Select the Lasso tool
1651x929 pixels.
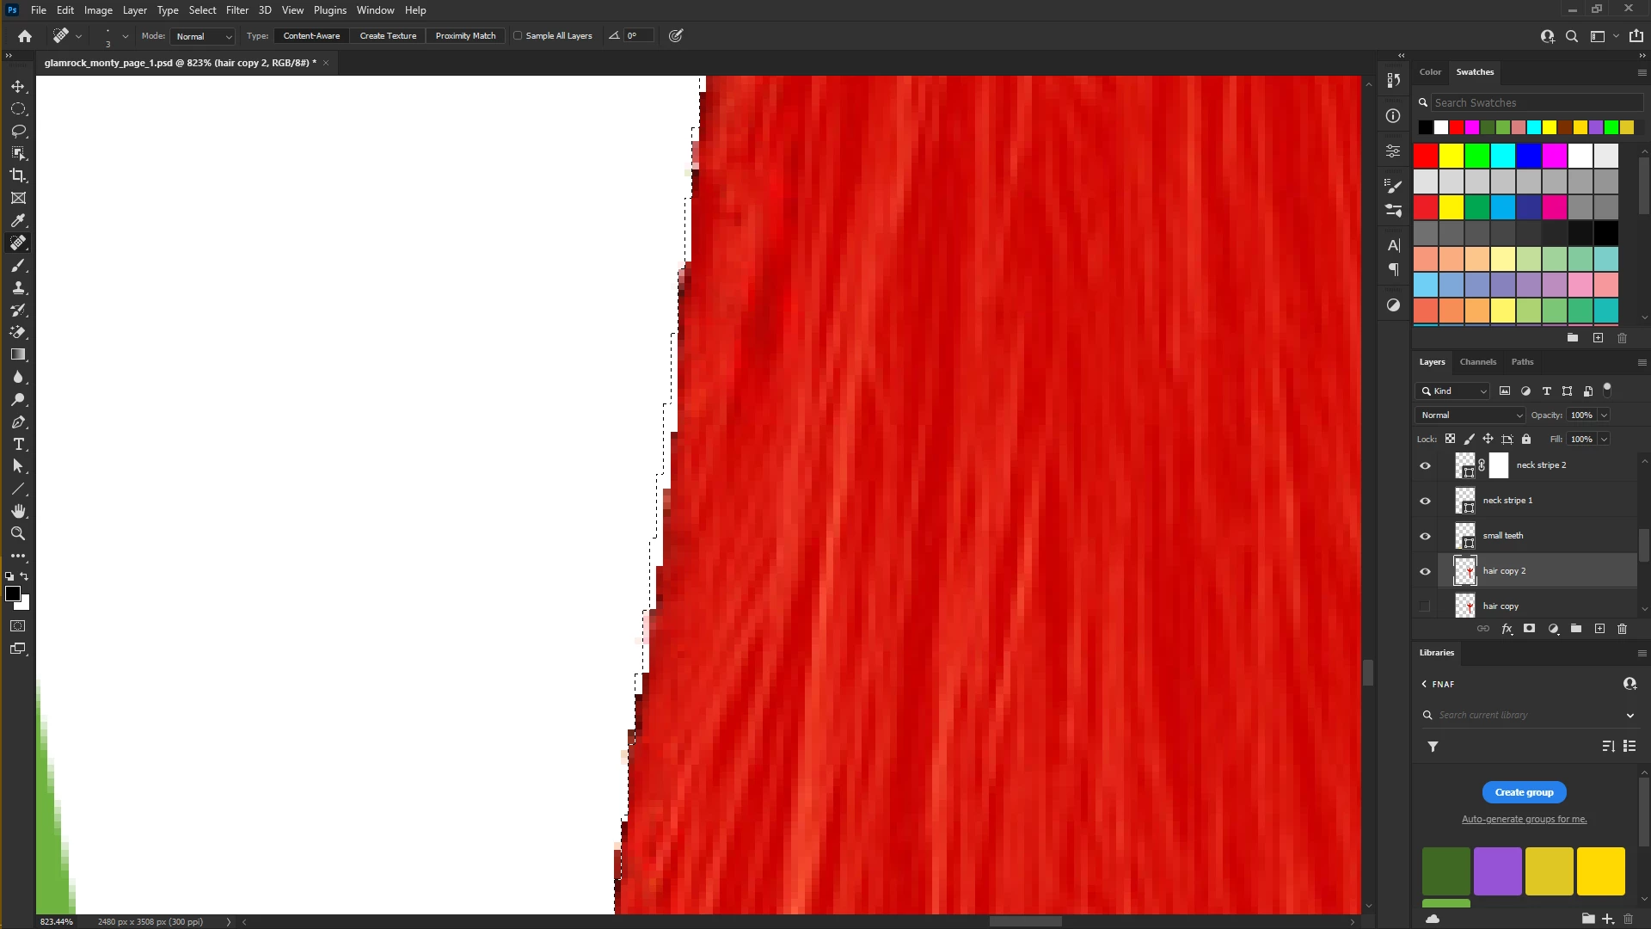point(18,132)
